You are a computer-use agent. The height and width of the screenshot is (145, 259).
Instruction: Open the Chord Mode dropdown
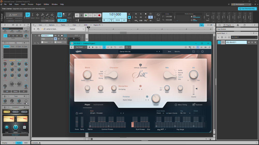click(x=160, y=113)
